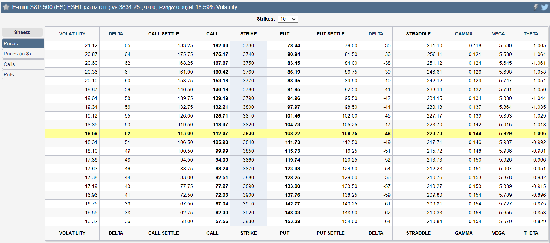This screenshot has width=550, height=243.
Task: Click volatility value 16.32
Action: (91, 221)
